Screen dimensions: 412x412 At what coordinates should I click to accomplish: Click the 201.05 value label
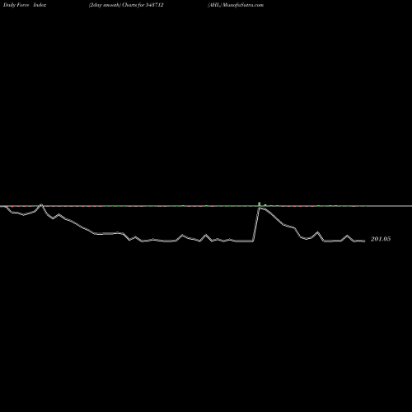click(381, 239)
